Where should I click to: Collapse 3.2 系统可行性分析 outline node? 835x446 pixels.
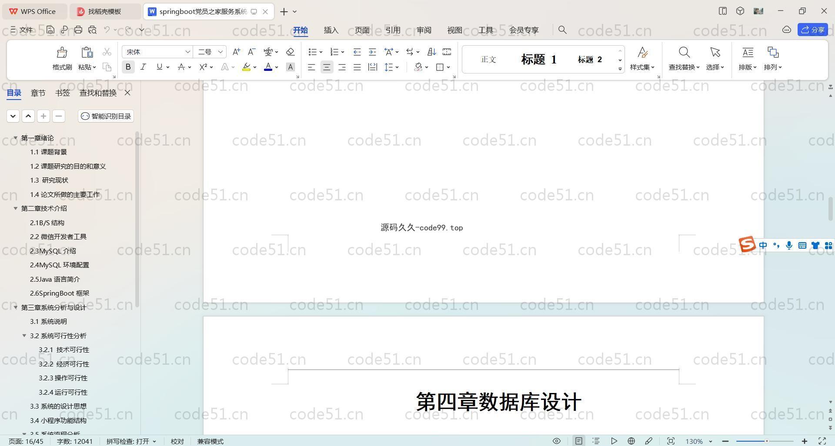point(24,336)
